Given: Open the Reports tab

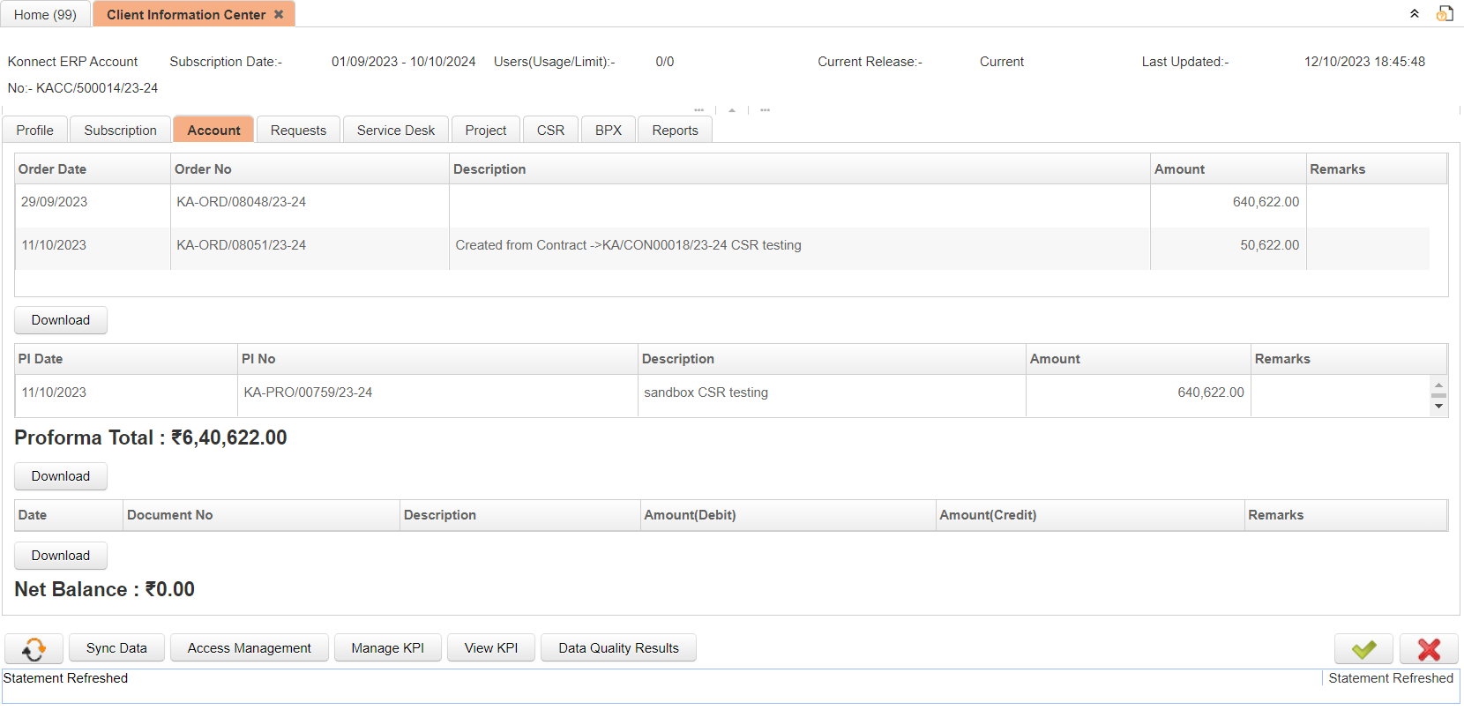Looking at the screenshot, I should tap(675, 130).
